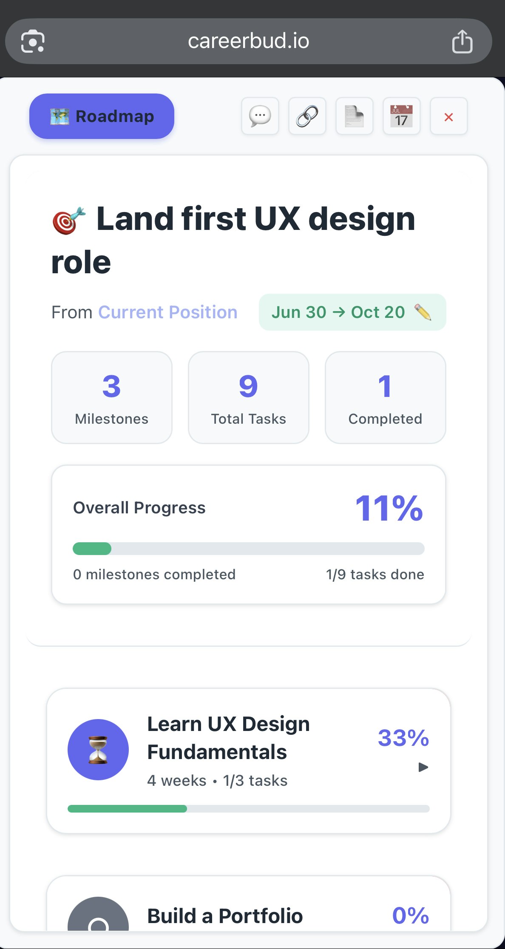Screen dimensions: 505x949
Task: Open the document notes icon
Action: tap(354, 116)
